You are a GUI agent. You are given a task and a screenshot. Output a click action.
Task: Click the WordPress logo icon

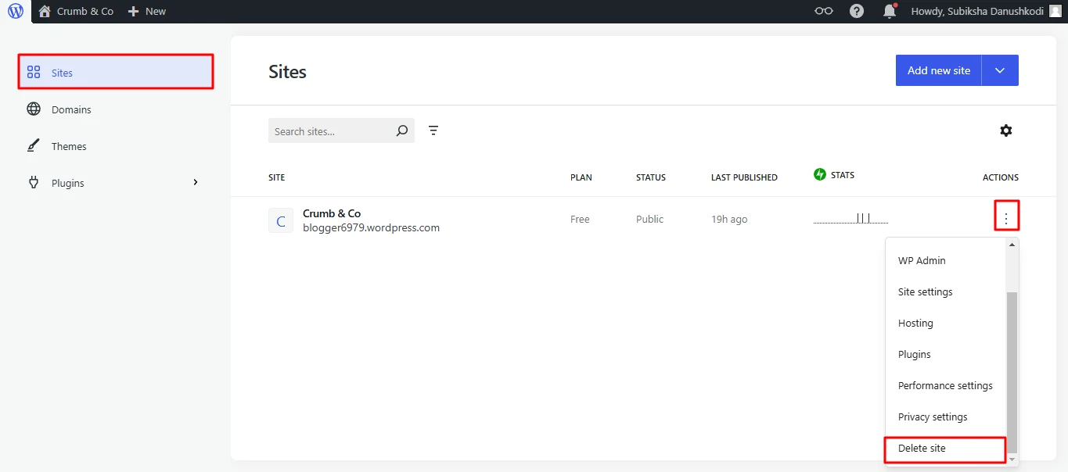click(x=16, y=12)
